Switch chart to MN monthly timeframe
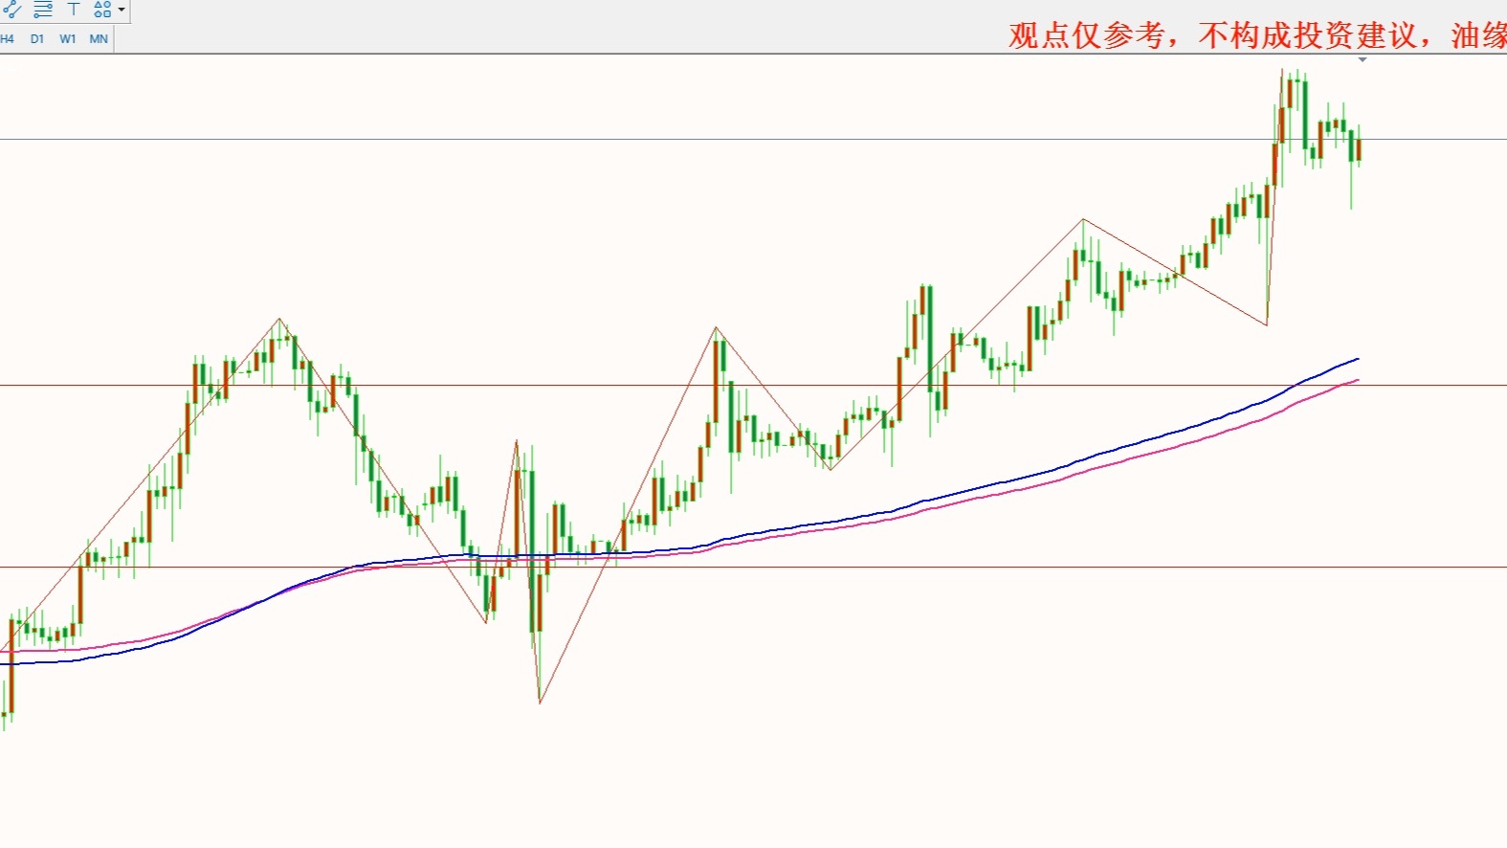 point(99,39)
